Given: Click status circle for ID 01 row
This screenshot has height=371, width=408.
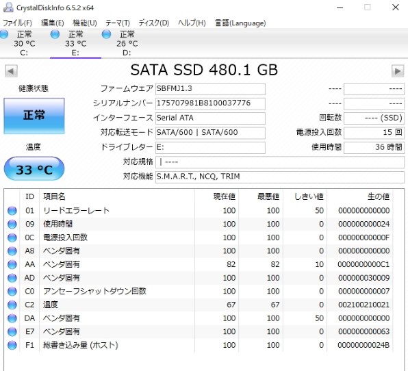Looking at the screenshot, I should [12, 211].
